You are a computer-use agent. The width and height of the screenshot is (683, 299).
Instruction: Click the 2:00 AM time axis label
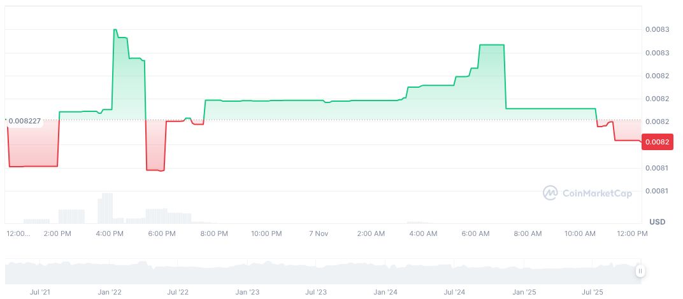(x=371, y=233)
